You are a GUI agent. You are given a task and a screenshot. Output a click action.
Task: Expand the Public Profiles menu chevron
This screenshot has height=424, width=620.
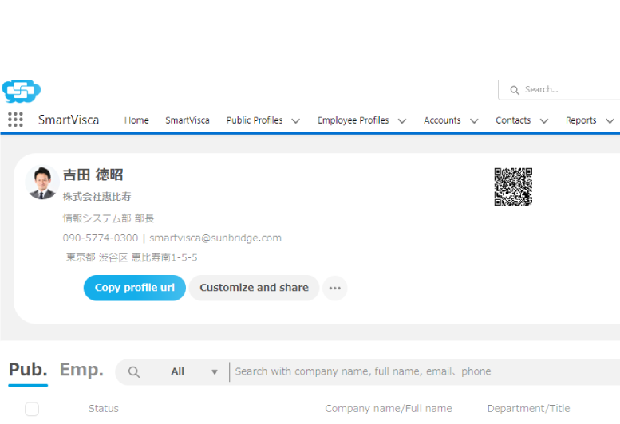pos(296,121)
